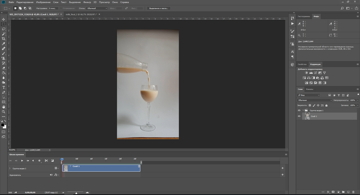Open the Заливка 100% dropdown arrow
The height and width of the screenshot is (195, 360).
coord(357,105)
